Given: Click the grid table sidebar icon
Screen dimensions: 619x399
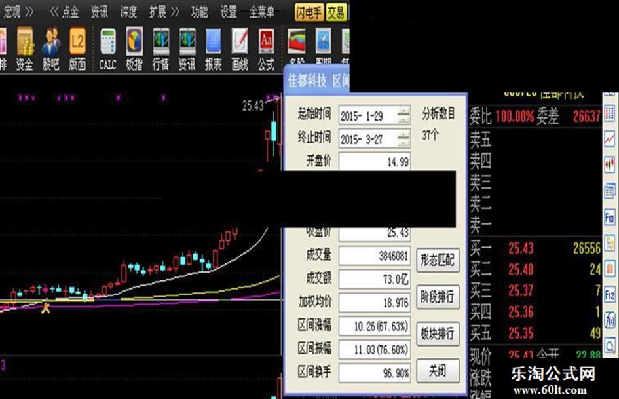Looking at the screenshot, I should point(610,113).
